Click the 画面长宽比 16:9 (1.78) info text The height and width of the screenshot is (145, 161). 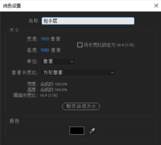pos(35,95)
